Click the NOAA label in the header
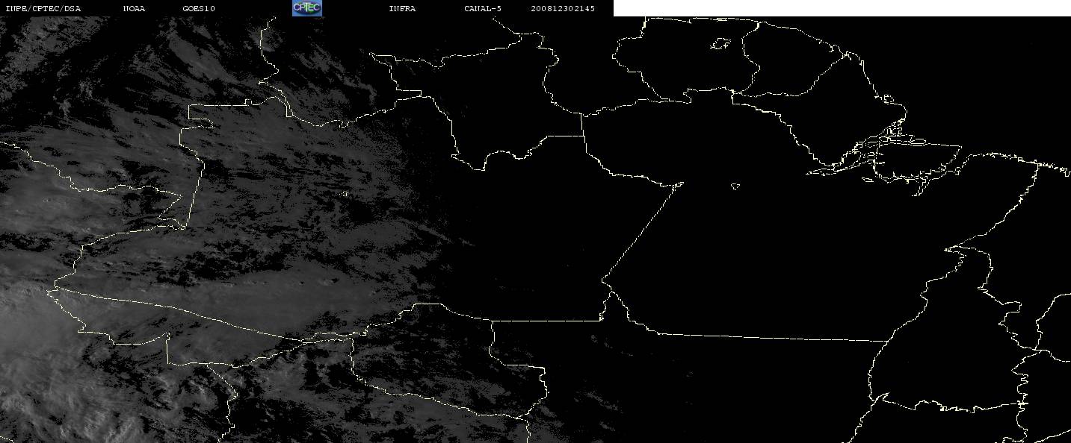 tap(135, 9)
